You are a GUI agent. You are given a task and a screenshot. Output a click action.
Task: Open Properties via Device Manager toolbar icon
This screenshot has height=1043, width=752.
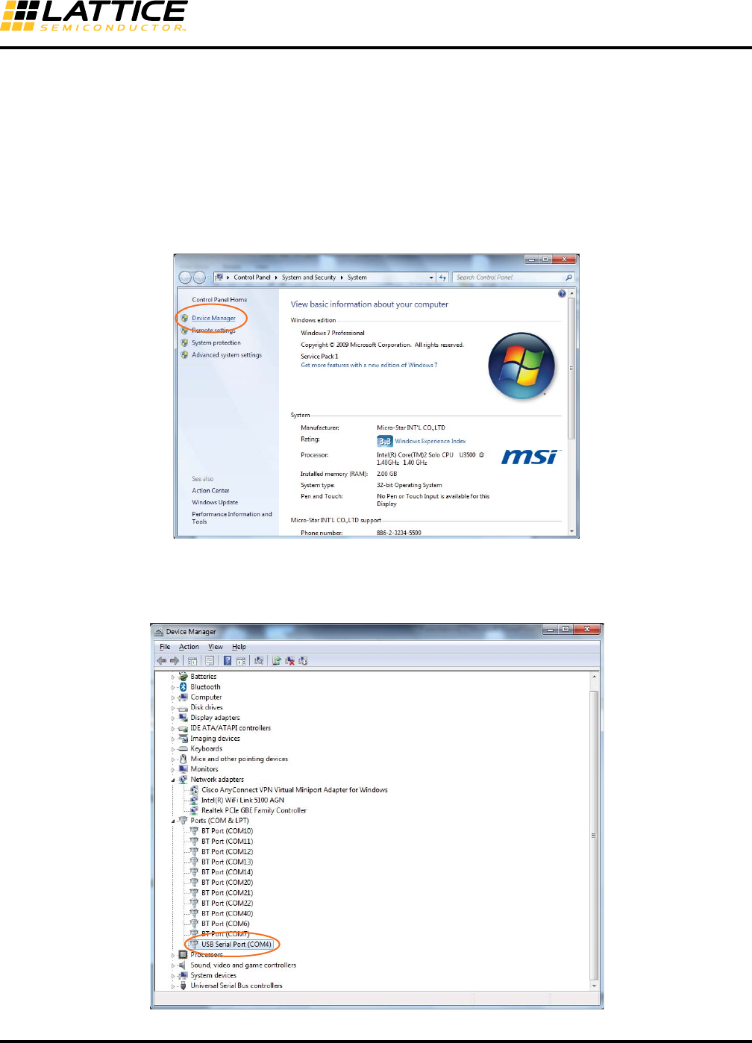210,661
